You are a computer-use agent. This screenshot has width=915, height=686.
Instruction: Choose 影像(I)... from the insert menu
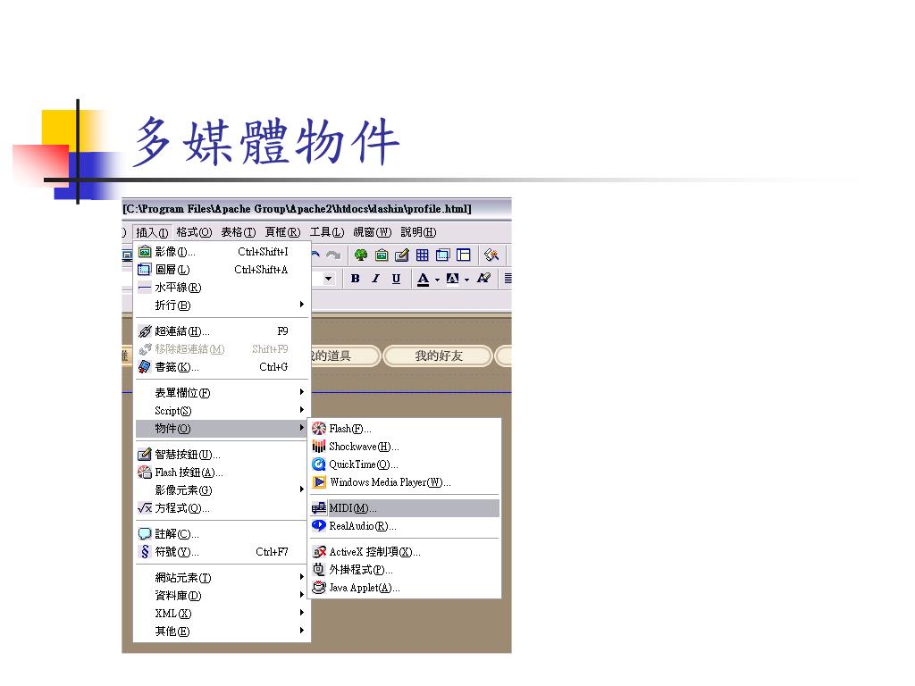pos(222,252)
